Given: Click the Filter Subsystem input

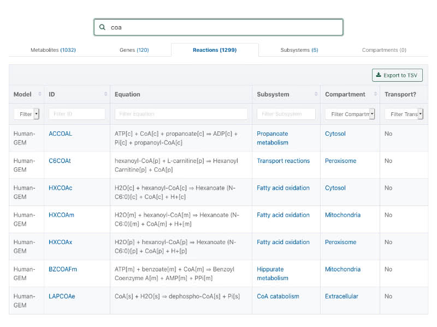Looking at the screenshot, I should pyautogui.click(x=286, y=114).
